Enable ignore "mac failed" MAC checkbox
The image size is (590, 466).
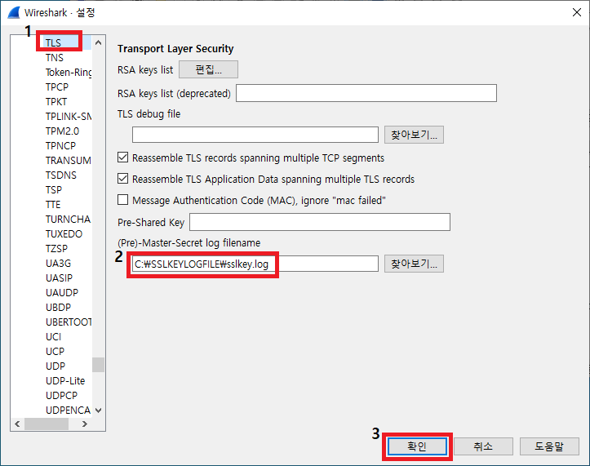tap(122, 199)
